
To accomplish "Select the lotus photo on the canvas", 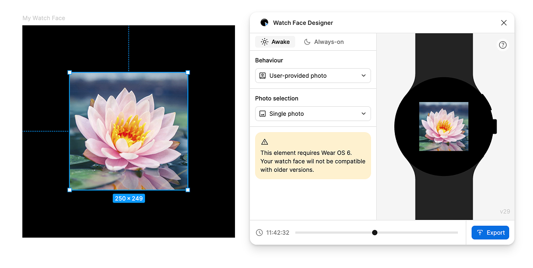I will (x=129, y=131).
